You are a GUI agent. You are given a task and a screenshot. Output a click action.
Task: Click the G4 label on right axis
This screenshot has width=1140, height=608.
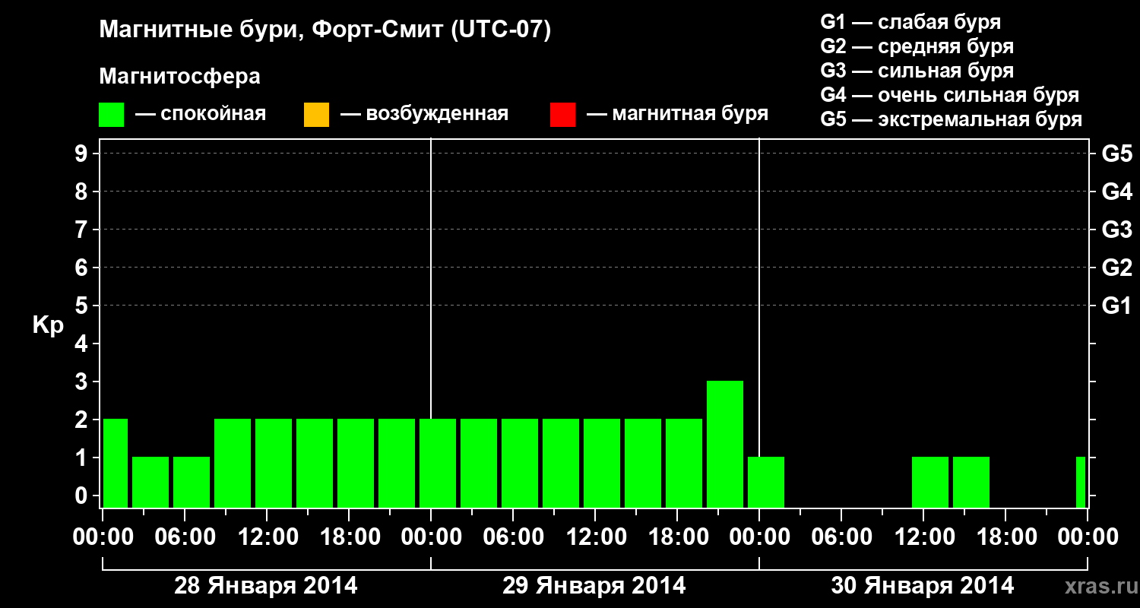[x=1116, y=192]
